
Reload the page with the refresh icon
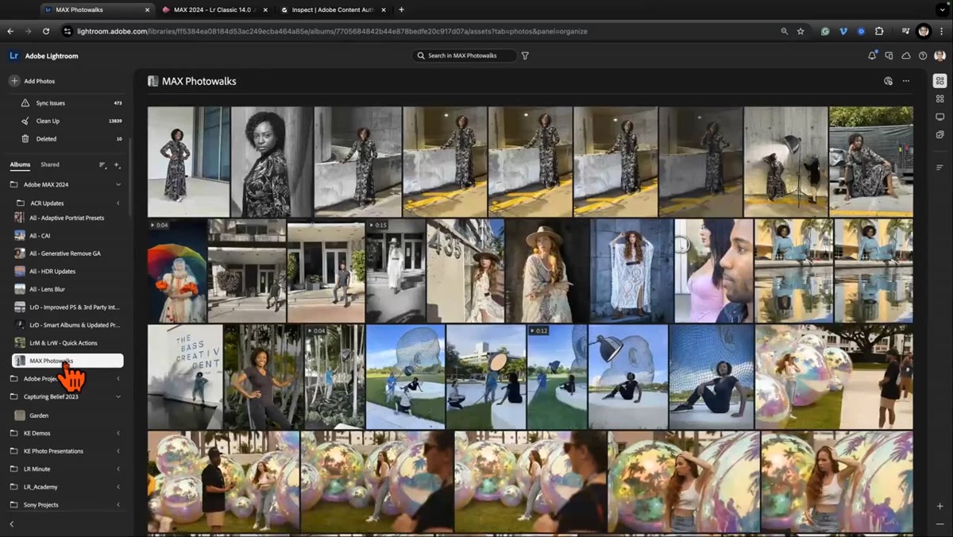(46, 31)
